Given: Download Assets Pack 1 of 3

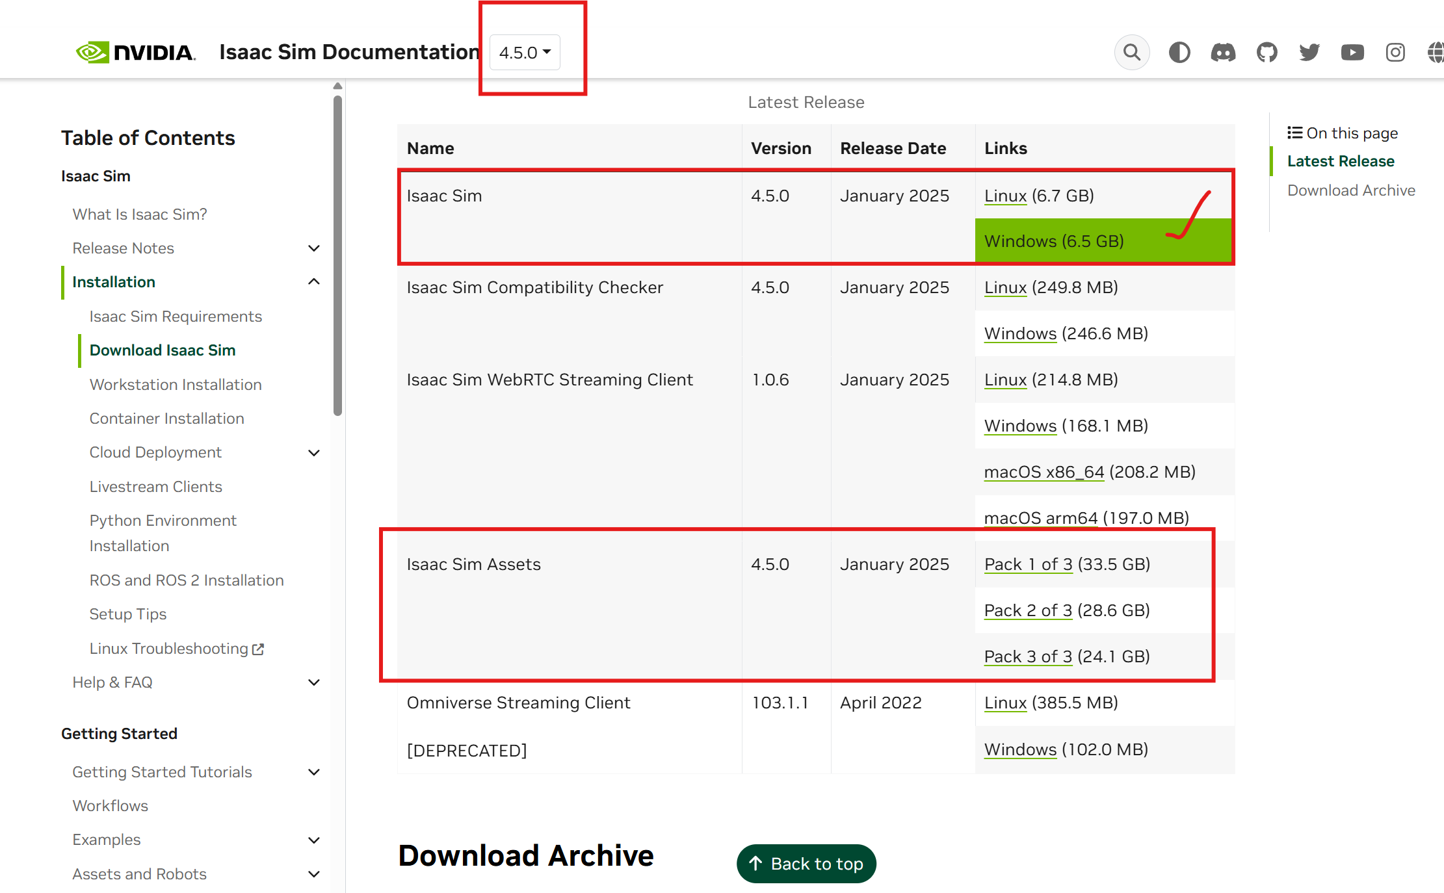Looking at the screenshot, I should (1028, 564).
